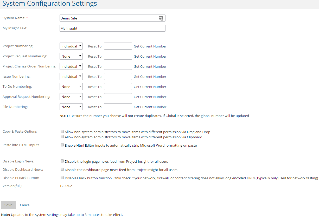The image size is (319, 219).
Task: Click the version number 12.3.5.2
Action: pyautogui.click(x=66, y=186)
